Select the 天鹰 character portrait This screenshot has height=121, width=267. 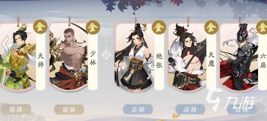187,57
